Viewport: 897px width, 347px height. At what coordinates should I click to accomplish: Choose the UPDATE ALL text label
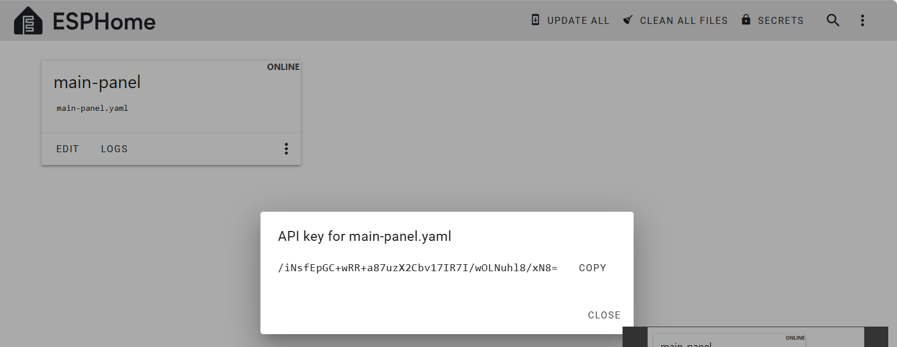(x=578, y=21)
